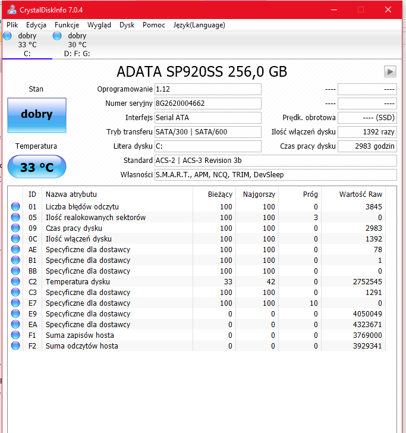Select row 'Ilość realokowanych sektorów'
The width and height of the screenshot is (406, 433).
pyautogui.click(x=197, y=217)
